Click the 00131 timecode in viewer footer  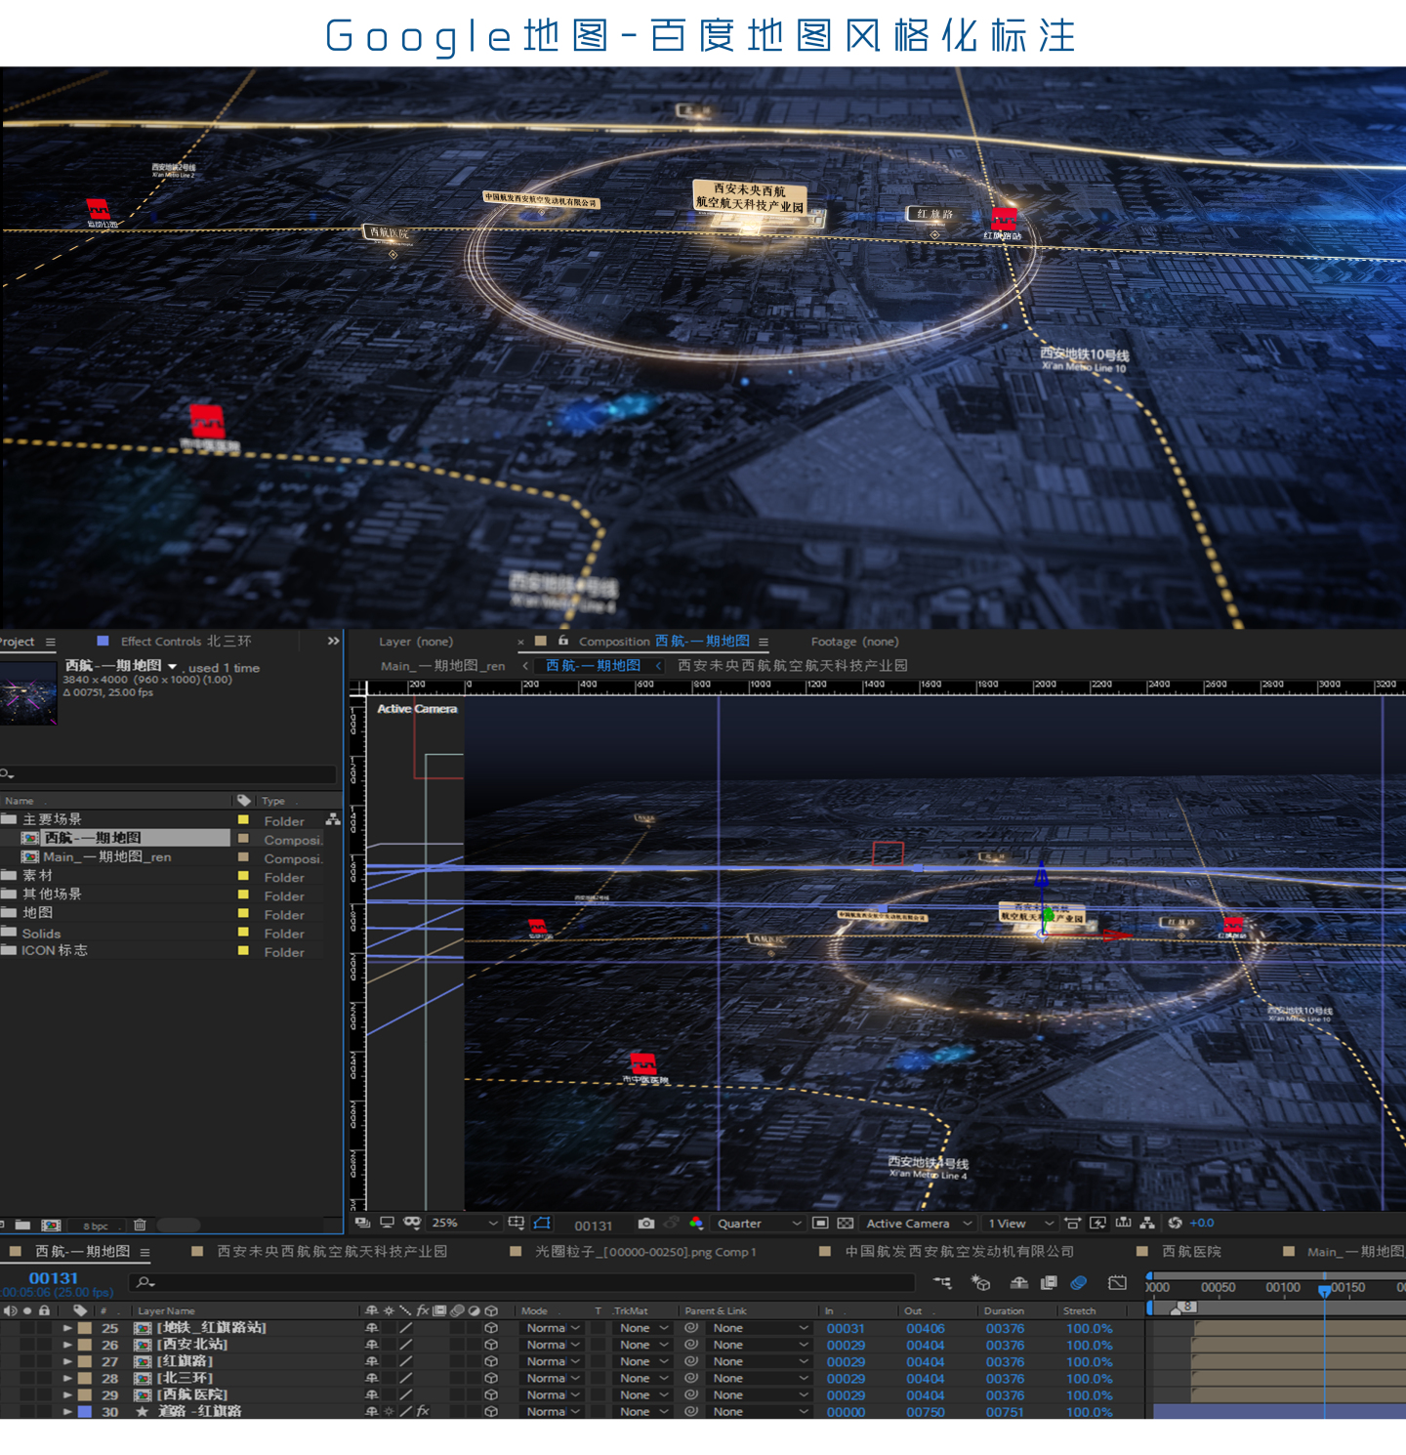(594, 1225)
